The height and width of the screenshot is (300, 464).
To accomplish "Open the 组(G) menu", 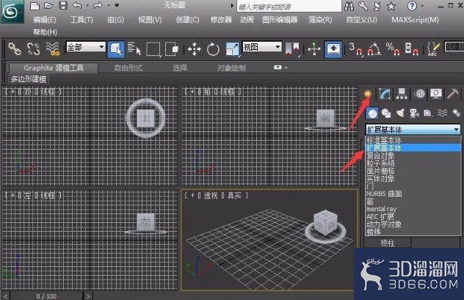I will [x=116, y=20].
